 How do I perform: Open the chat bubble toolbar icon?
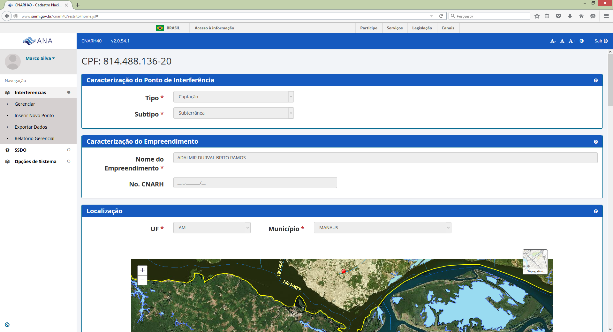coord(593,16)
